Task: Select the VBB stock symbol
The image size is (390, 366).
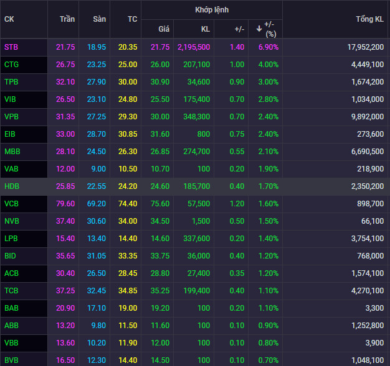Action: pos(11,342)
